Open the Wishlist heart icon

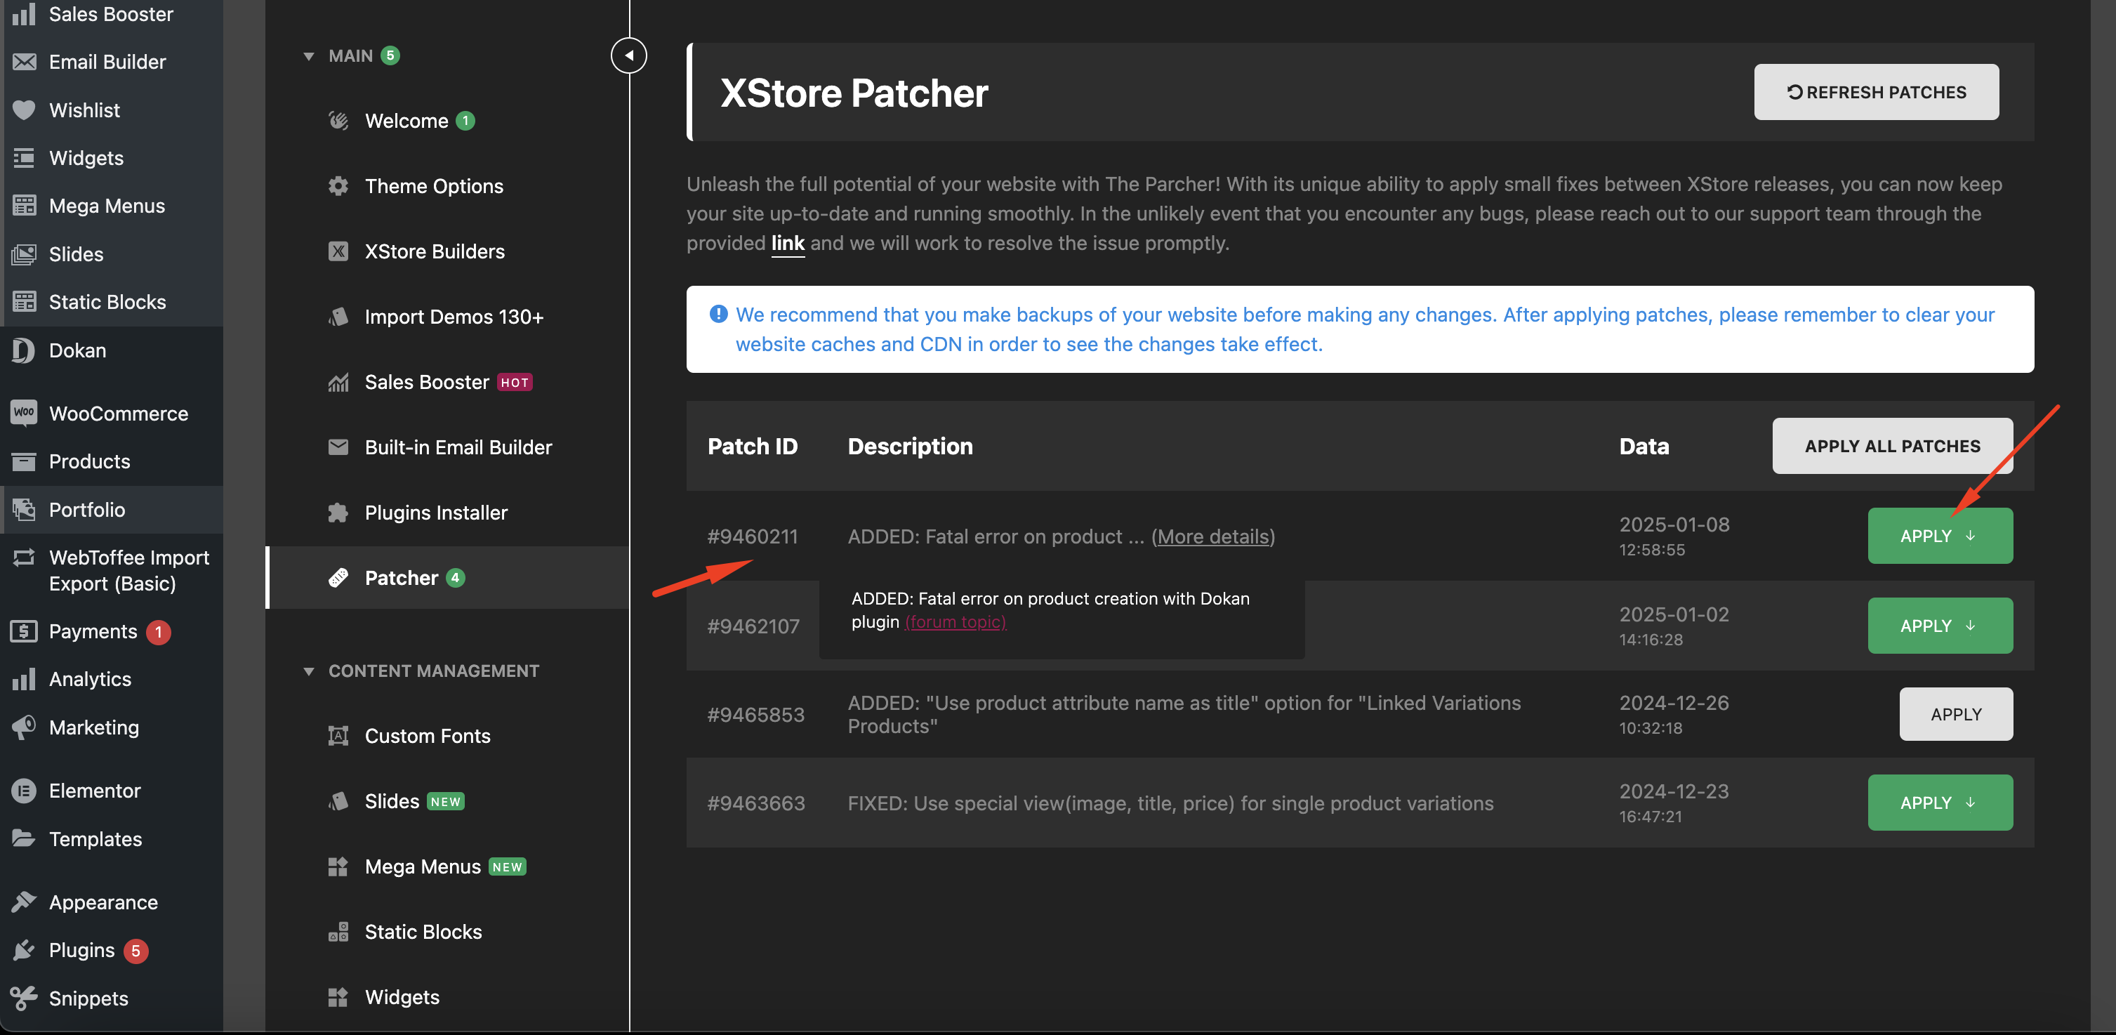(x=24, y=110)
